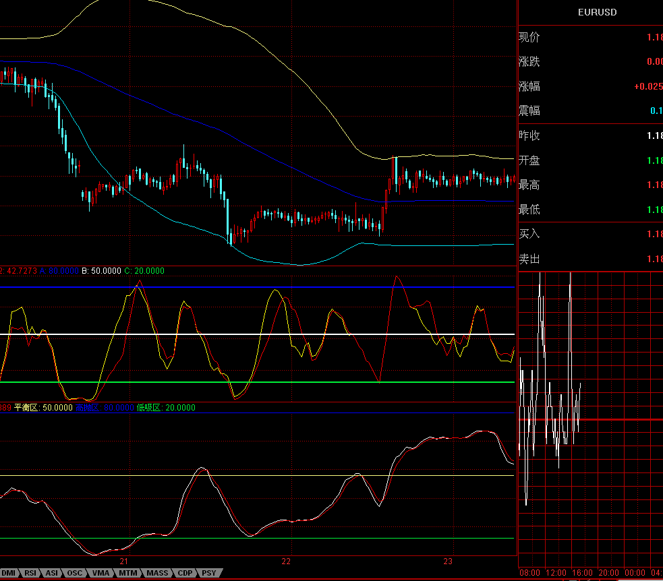Select the RSI indicator tab

(30, 573)
